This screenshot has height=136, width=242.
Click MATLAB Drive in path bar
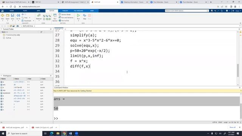pyautogui.click(x=28, y=26)
